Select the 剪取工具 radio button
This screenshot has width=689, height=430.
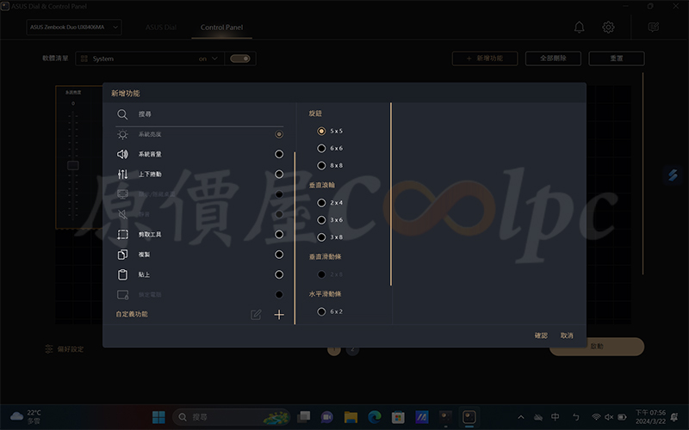point(279,234)
